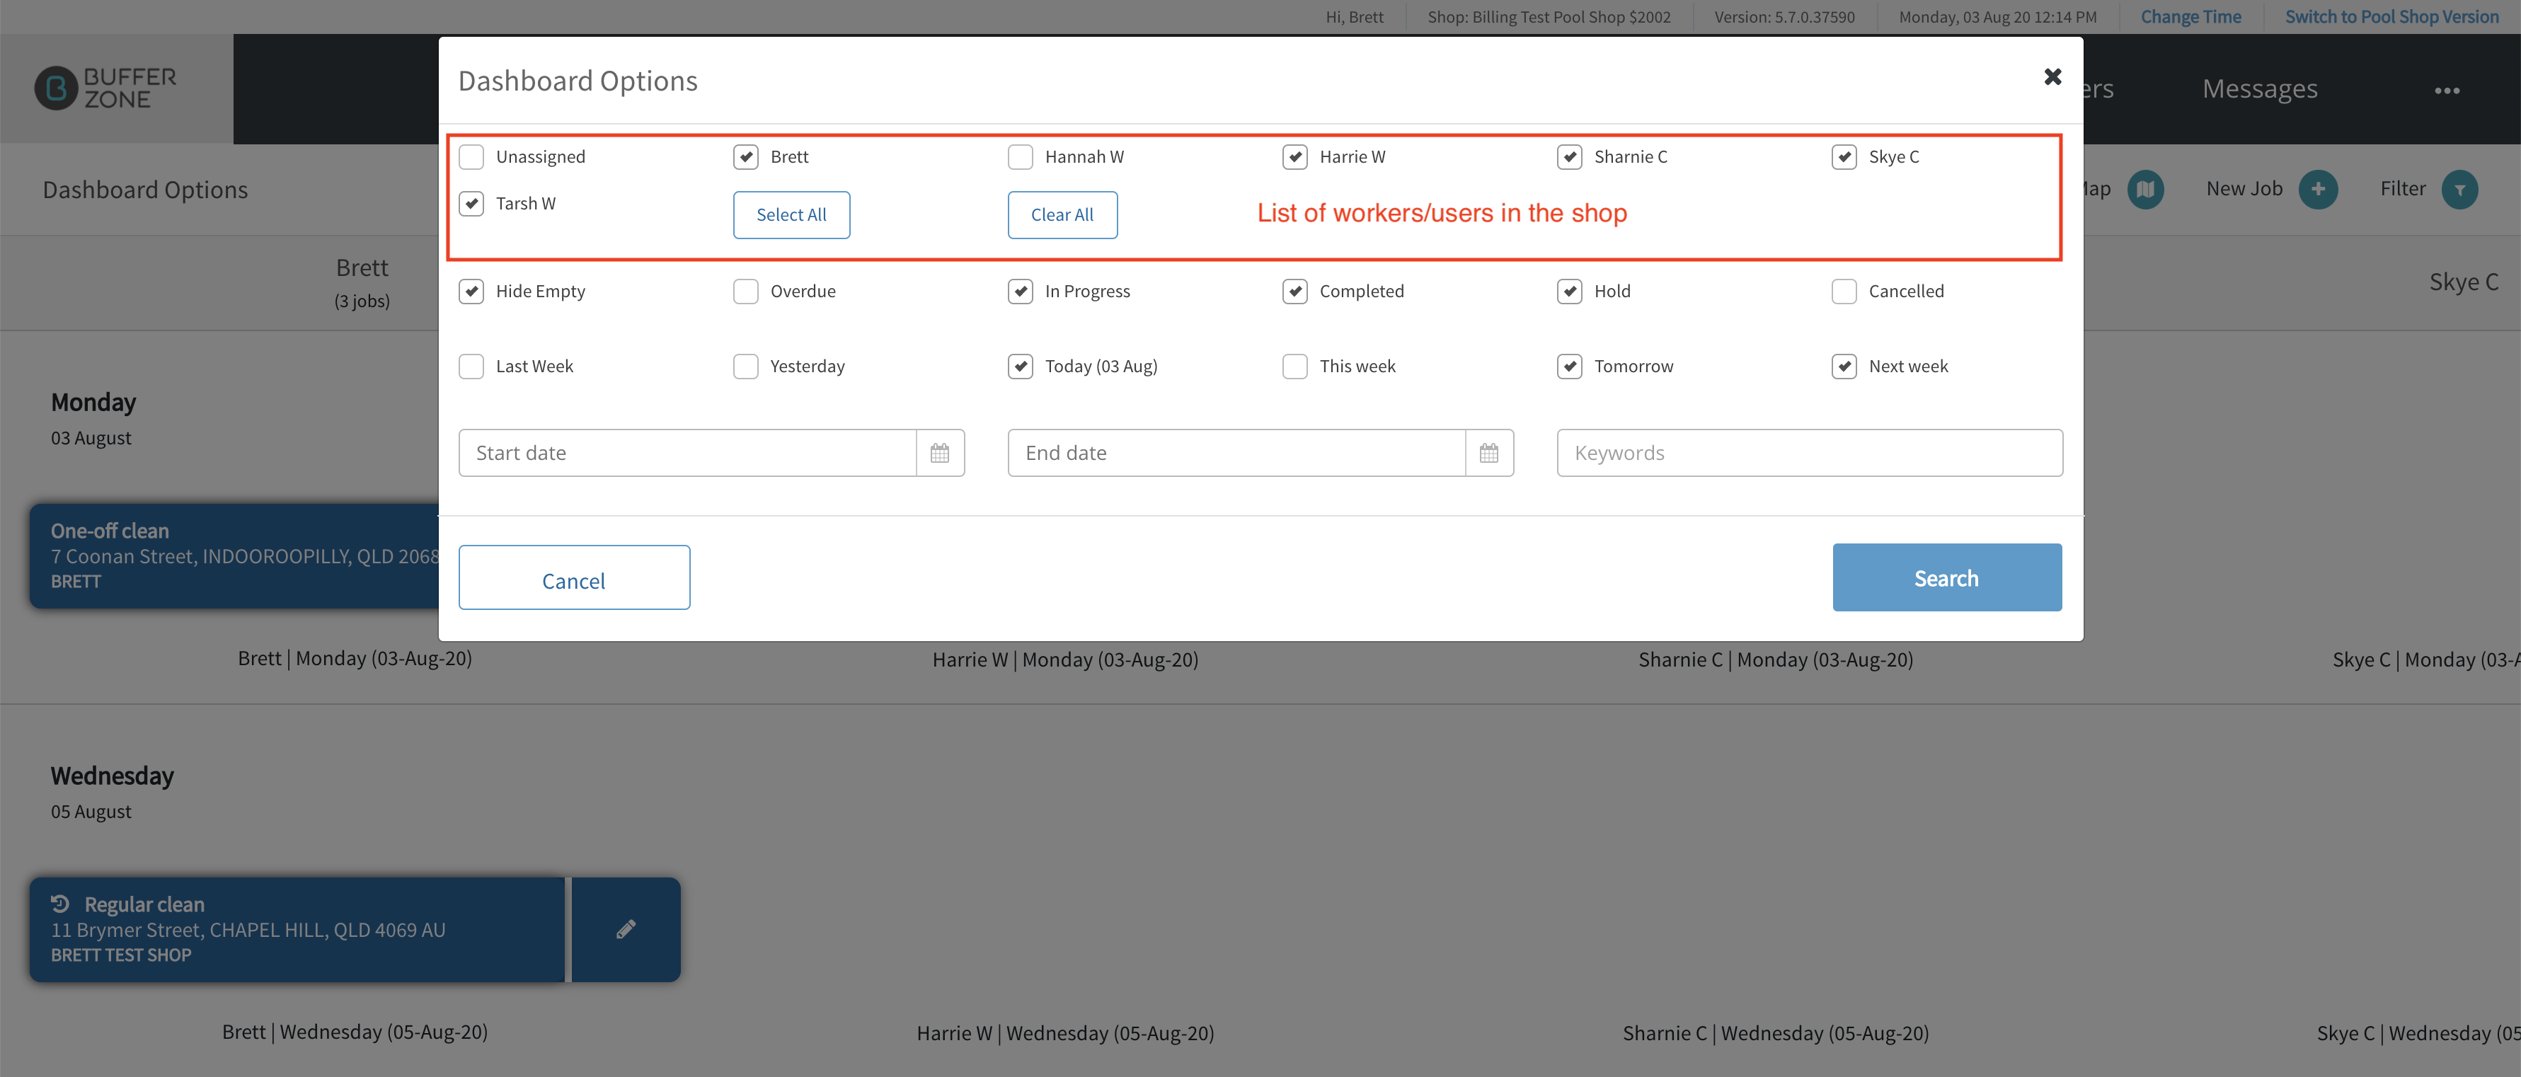Click the Search button
The height and width of the screenshot is (1077, 2521).
tap(1946, 578)
